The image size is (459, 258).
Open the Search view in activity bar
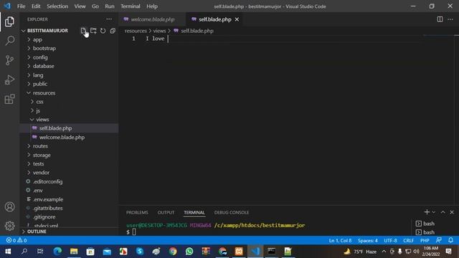9,40
